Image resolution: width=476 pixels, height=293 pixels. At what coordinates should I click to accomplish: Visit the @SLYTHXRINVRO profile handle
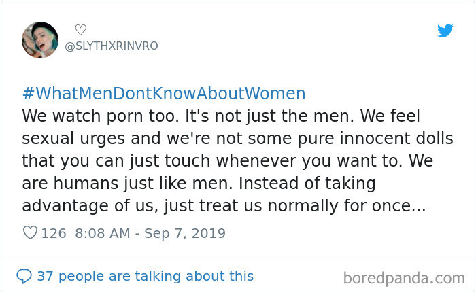(x=111, y=46)
